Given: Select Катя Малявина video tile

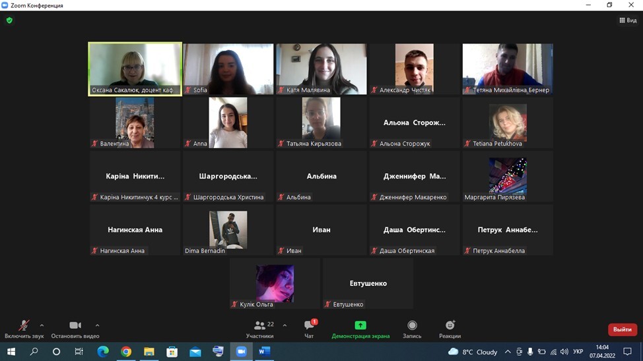Looking at the screenshot, I should coord(321,69).
